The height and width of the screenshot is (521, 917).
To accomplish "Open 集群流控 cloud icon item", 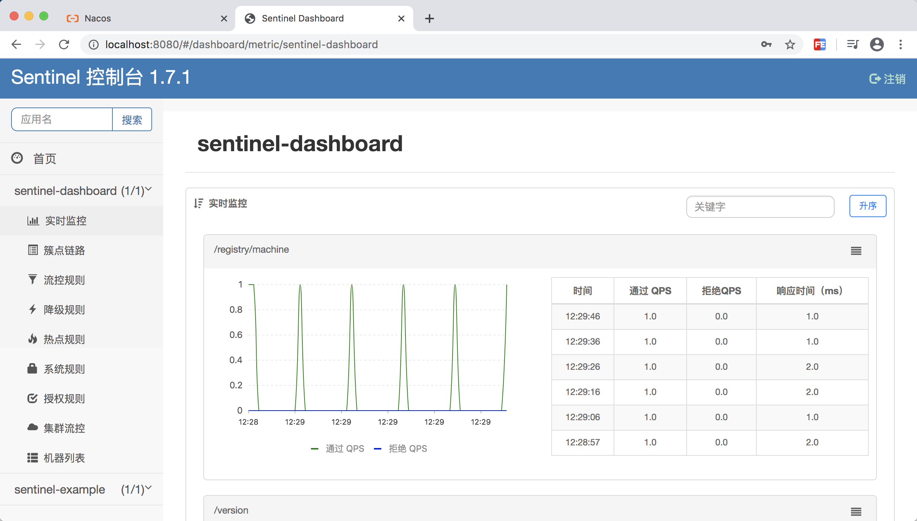I will (x=33, y=427).
